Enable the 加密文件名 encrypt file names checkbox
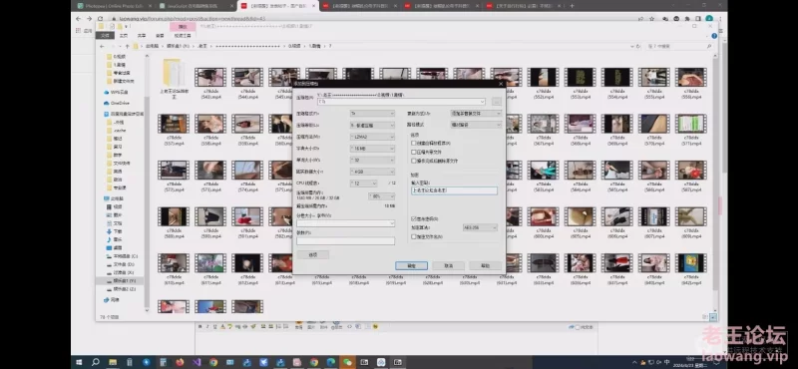Image resolution: width=798 pixels, height=369 pixels. (414, 236)
